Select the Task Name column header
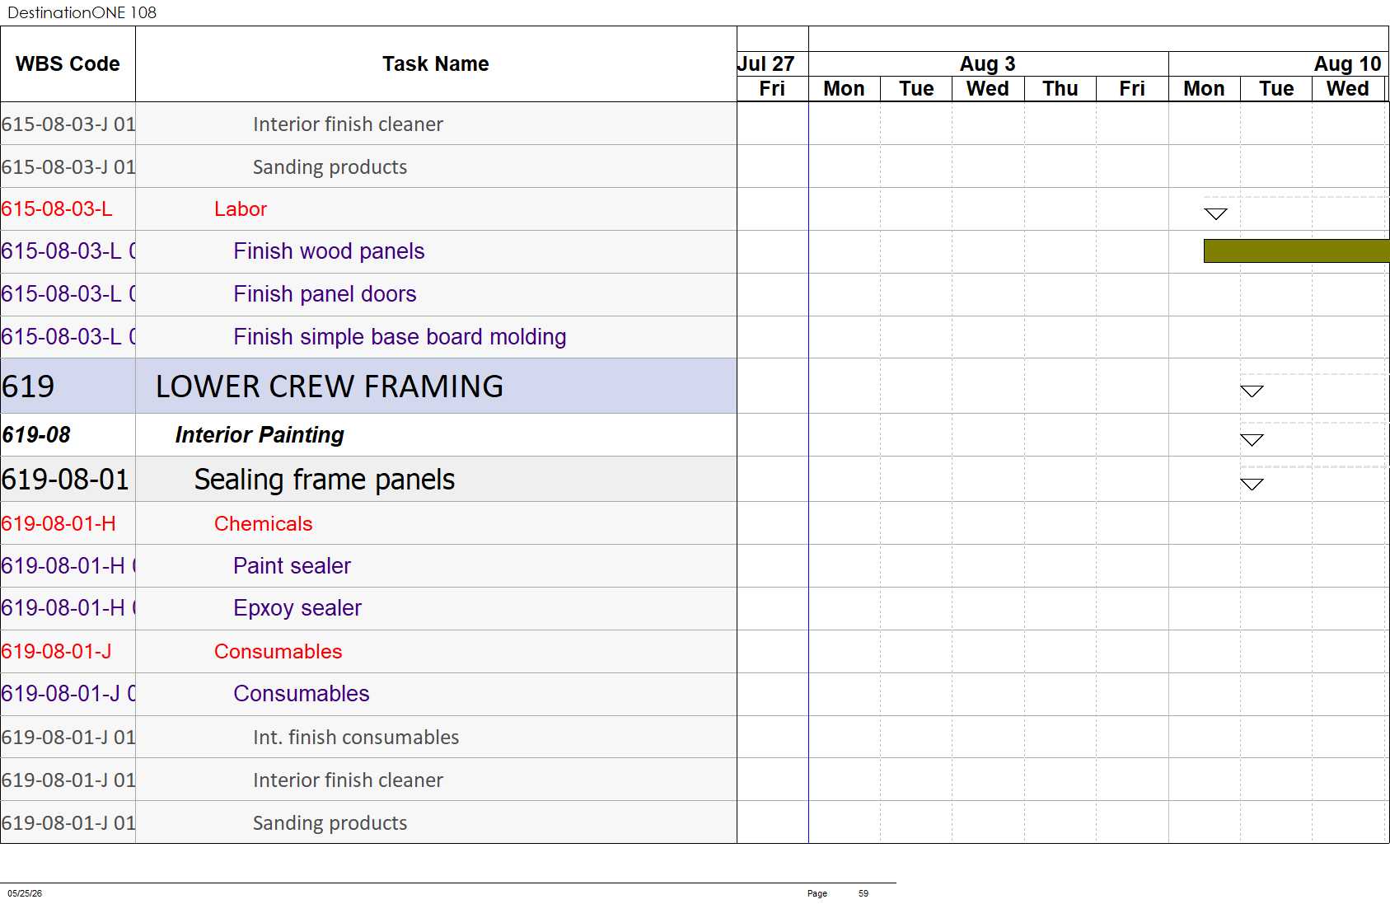 436,64
